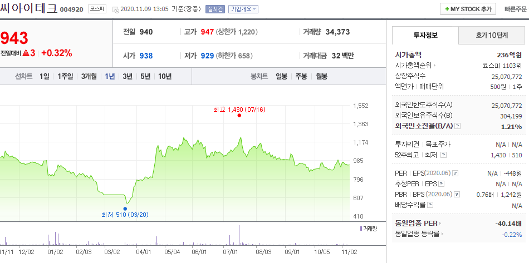Viewport: 529px width, 263px height.
Task: Click the 최고 1,430 (07/16) label
Action: coord(239,110)
